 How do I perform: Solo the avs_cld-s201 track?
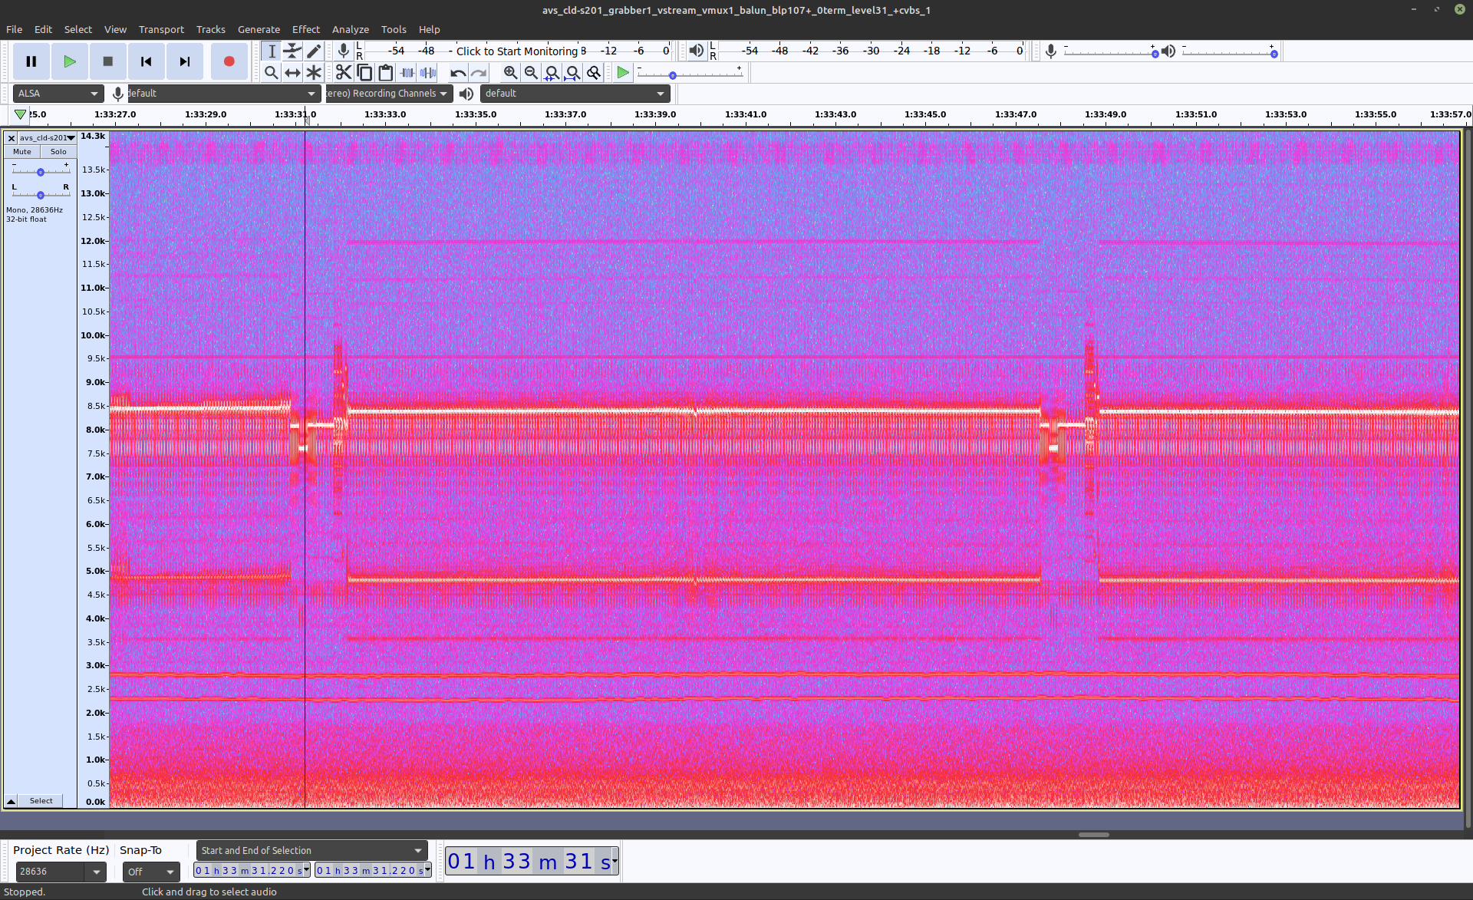click(58, 152)
